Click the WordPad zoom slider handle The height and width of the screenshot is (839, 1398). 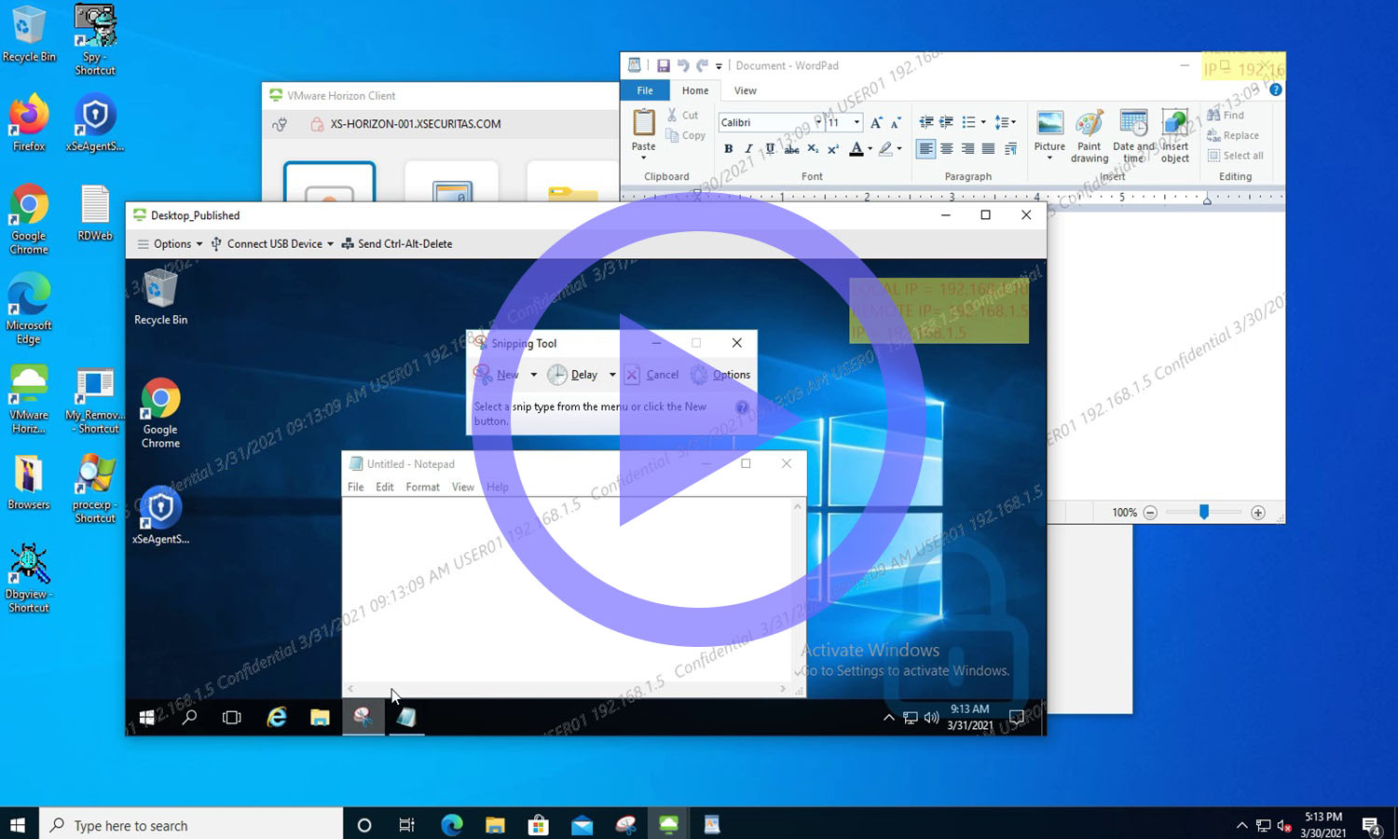click(1204, 512)
